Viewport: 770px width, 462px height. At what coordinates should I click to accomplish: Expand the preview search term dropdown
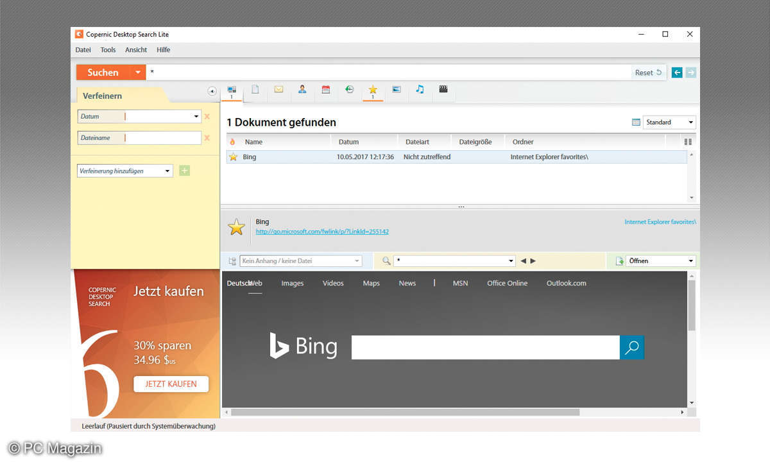(511, 261)
